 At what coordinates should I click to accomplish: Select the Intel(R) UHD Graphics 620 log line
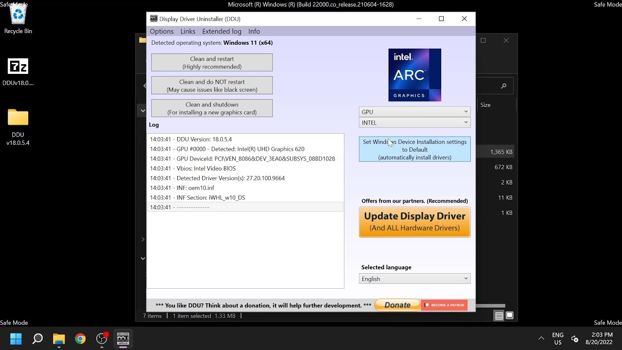245,149
